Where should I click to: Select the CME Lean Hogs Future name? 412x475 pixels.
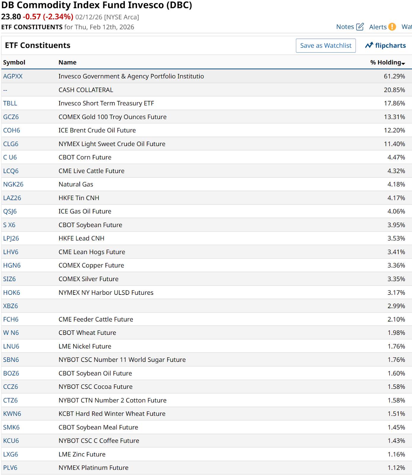pyautogui.click(x=92, y=252)
